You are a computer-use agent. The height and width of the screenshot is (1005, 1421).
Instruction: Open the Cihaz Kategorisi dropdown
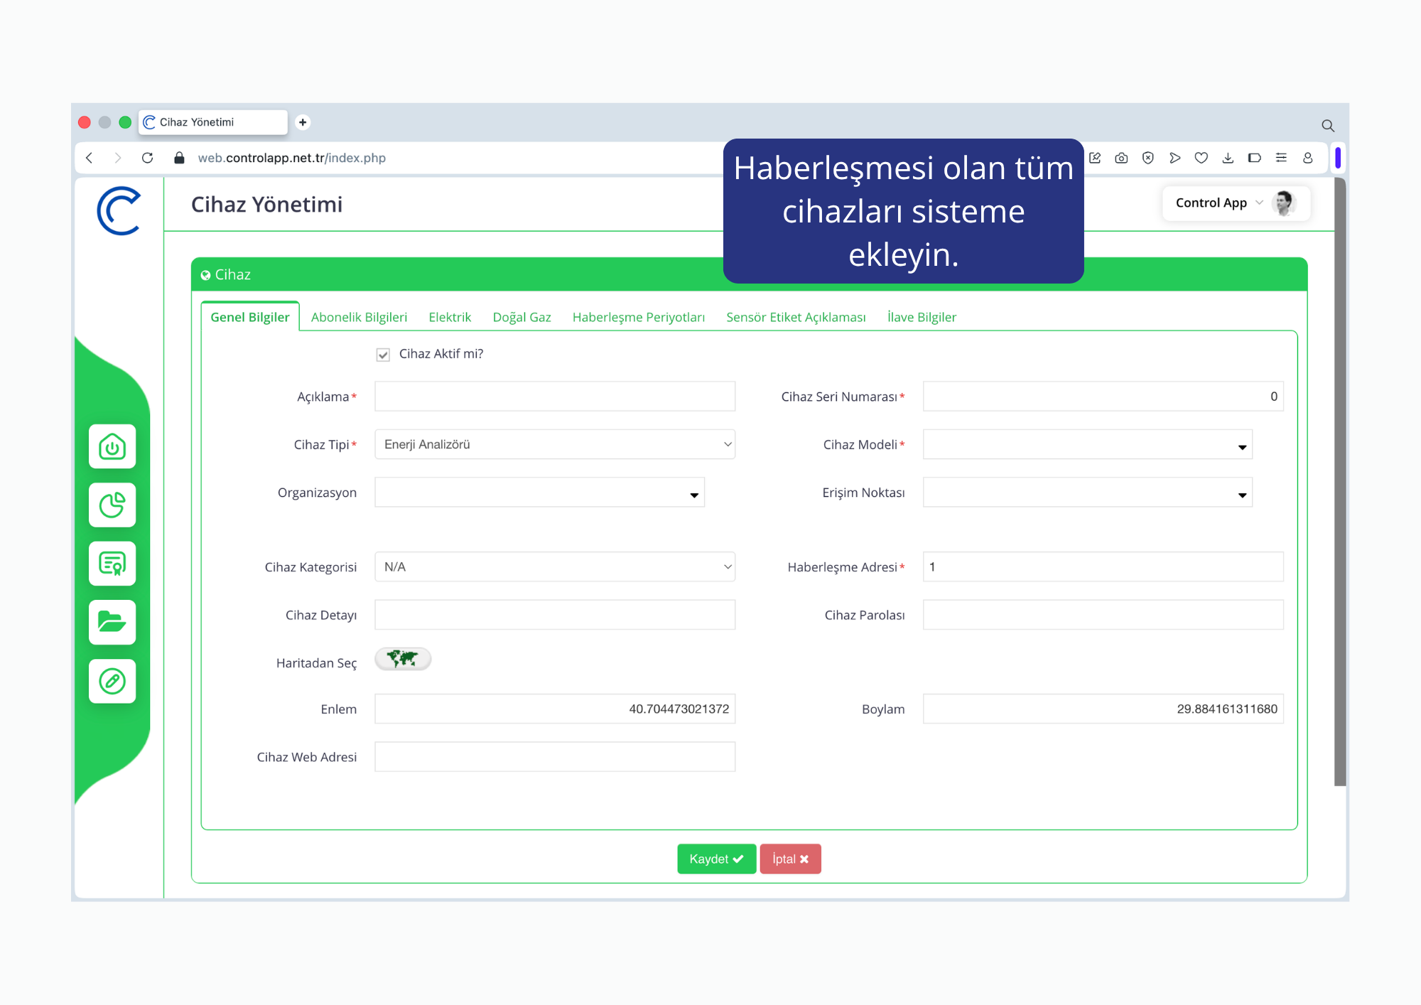pyautogui.click(x=555, y=566)
